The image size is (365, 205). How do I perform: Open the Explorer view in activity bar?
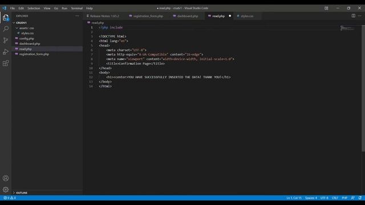(6, 18)
